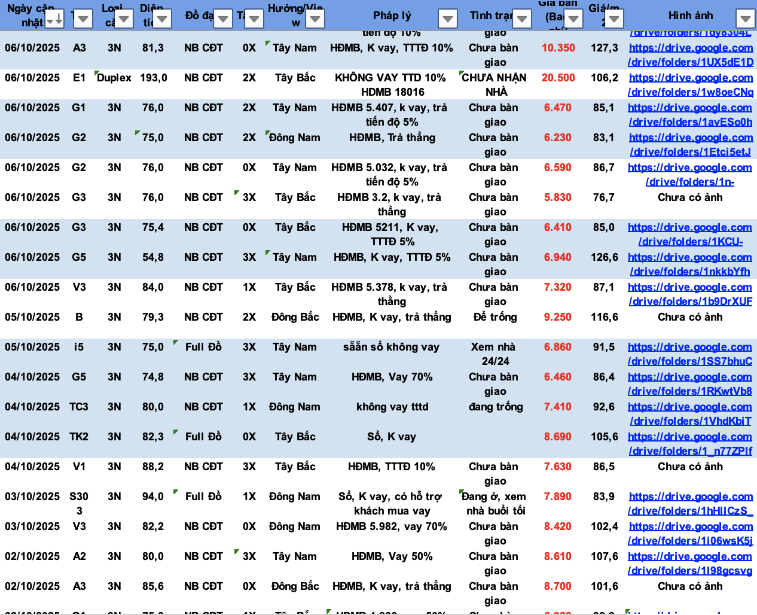Select the 'Xem nhà 24/24' cell

pos(495,354)
